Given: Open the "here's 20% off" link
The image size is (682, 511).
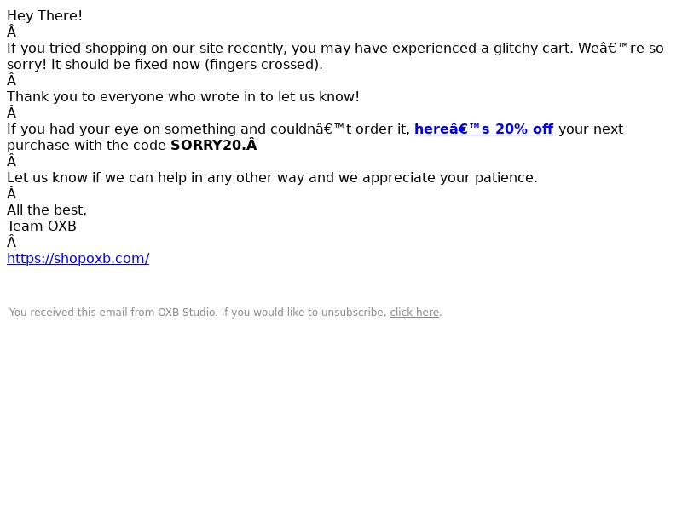Looking at the screenshot, I should (x=483, y=129).
